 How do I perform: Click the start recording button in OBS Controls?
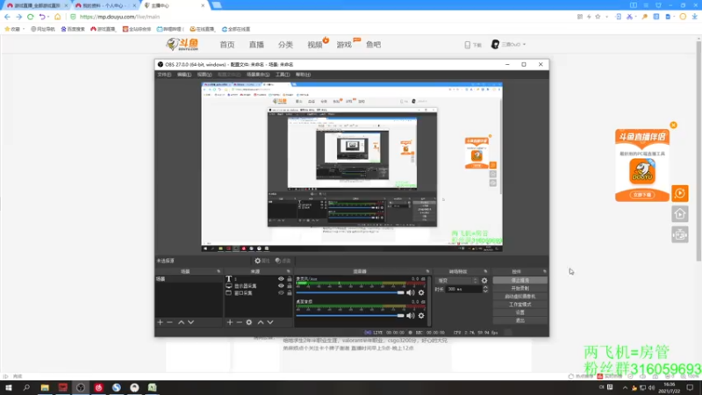pyautogui.click(x=519, y=289)
